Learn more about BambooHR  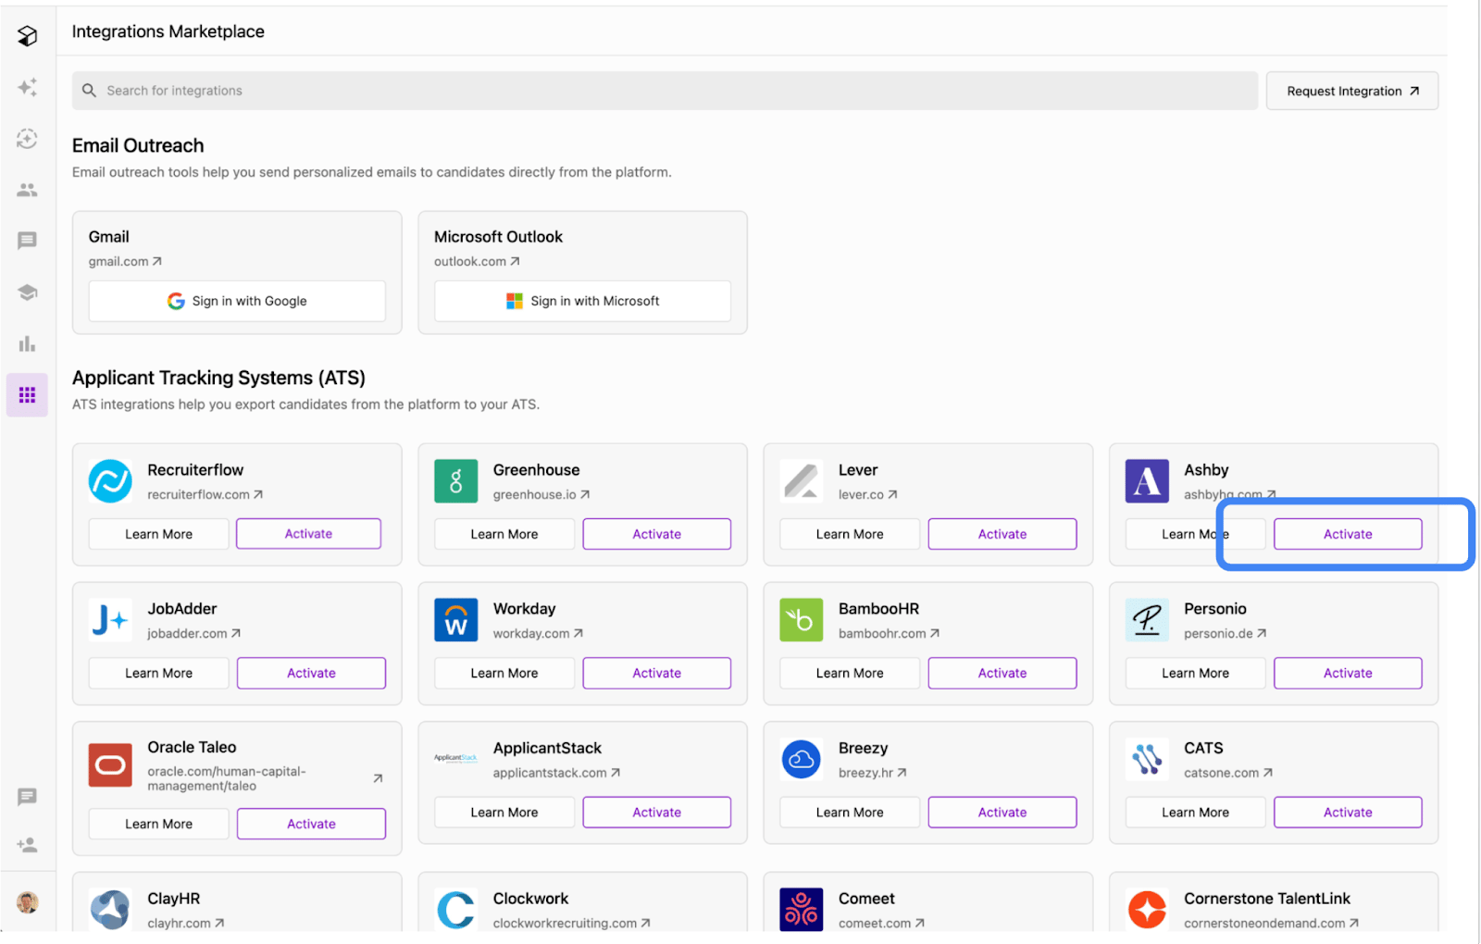[850, 673]
